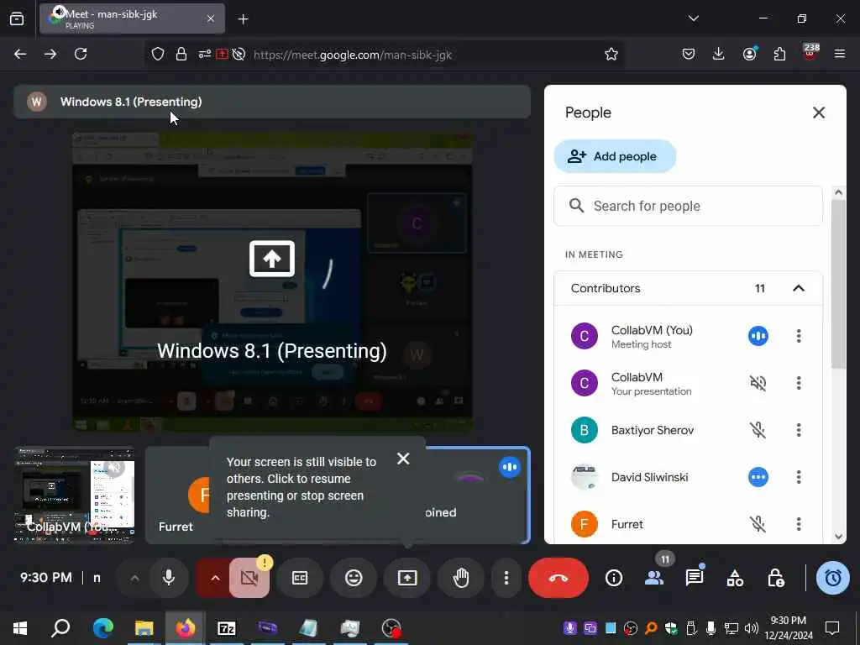Open the list all tabs dropdown
Viewport: 860px width, 645px height.
(693, 18)
